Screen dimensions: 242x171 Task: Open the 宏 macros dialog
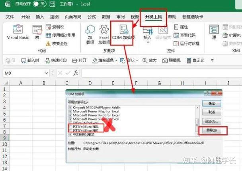(x=37, y=32)
